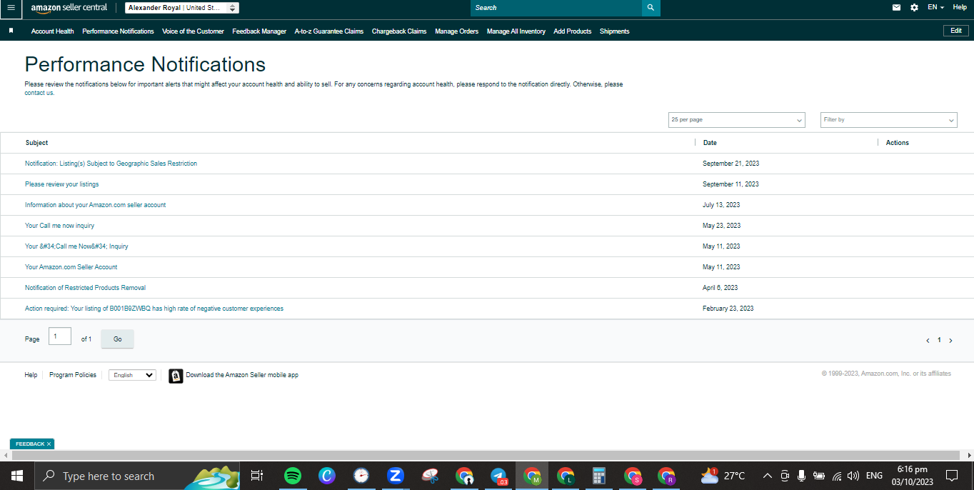
Task: Open Manage All Inventory
Action: (516, 31)
